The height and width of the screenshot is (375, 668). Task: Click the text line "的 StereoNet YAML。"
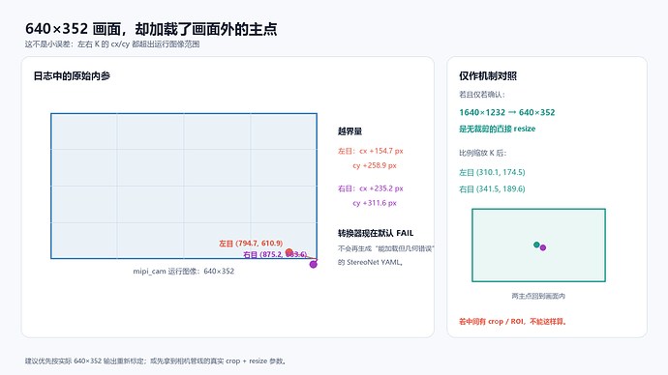point(370,262)
